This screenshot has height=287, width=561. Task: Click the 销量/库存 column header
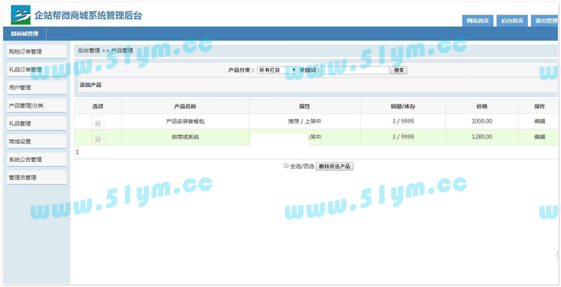[x=403, y=106]
